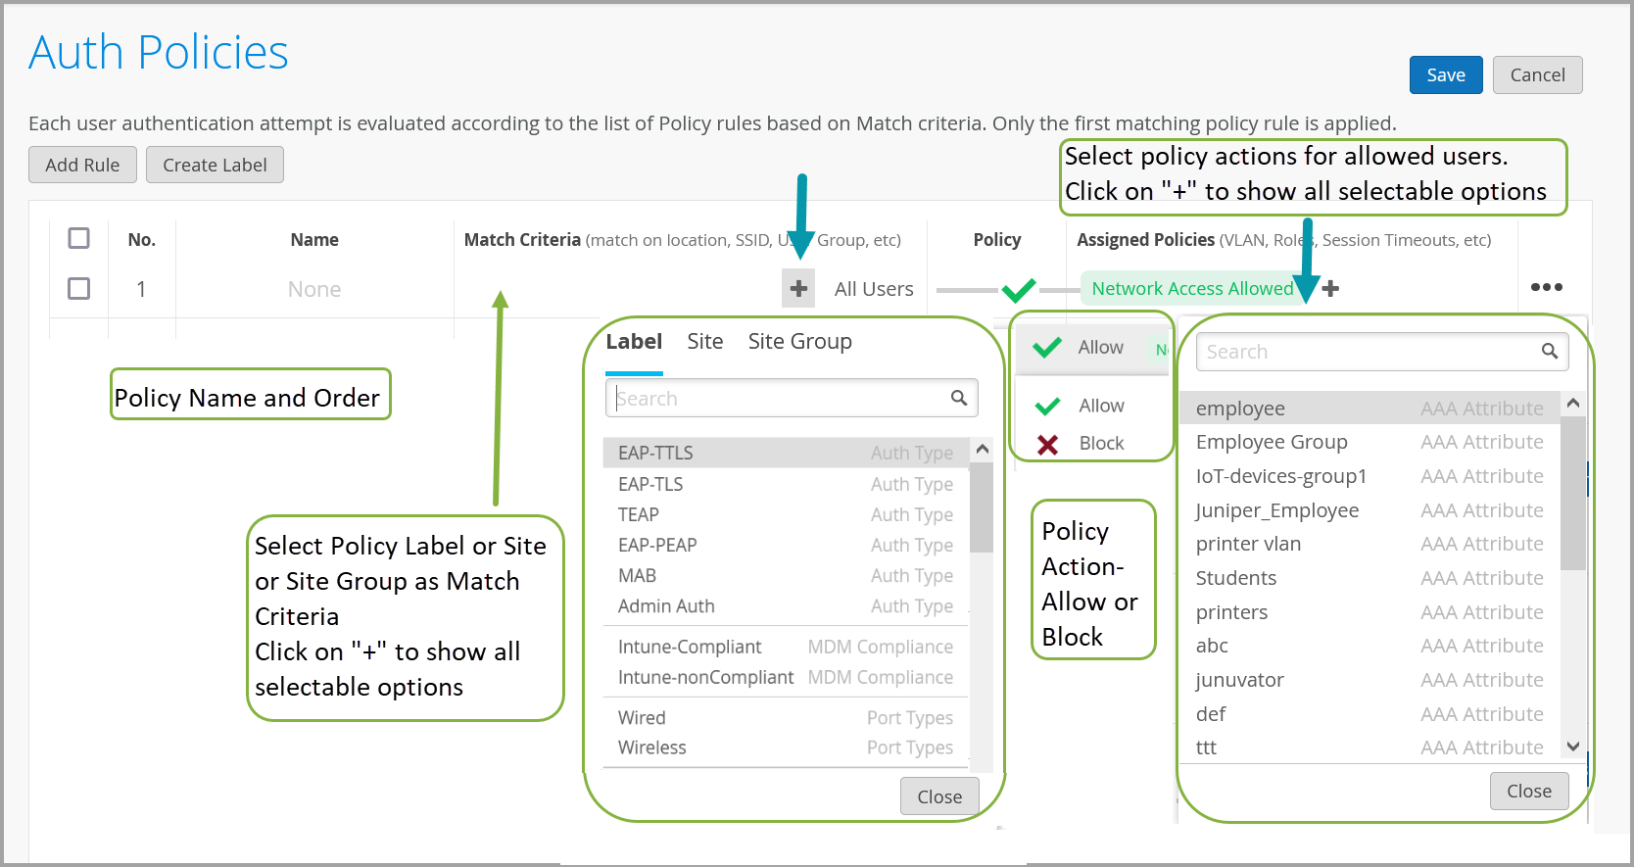Switch to the Site tab

pyautogui.click(x=704, y=341)
